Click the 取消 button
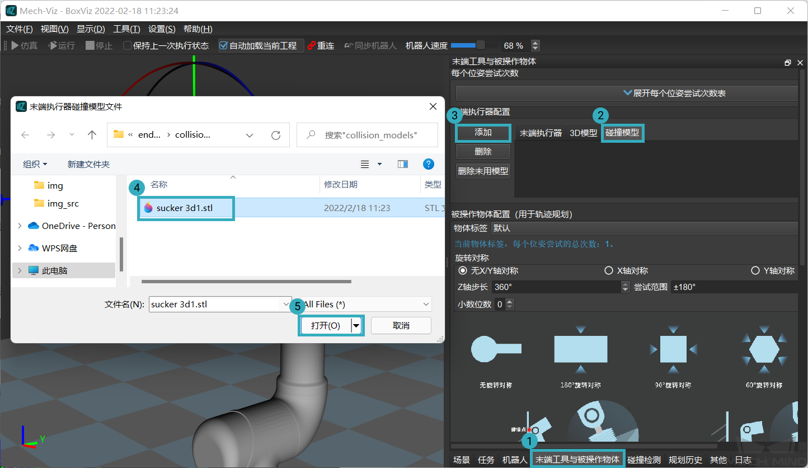The height and width of the screenshot is (468, 808). point(401,325)
